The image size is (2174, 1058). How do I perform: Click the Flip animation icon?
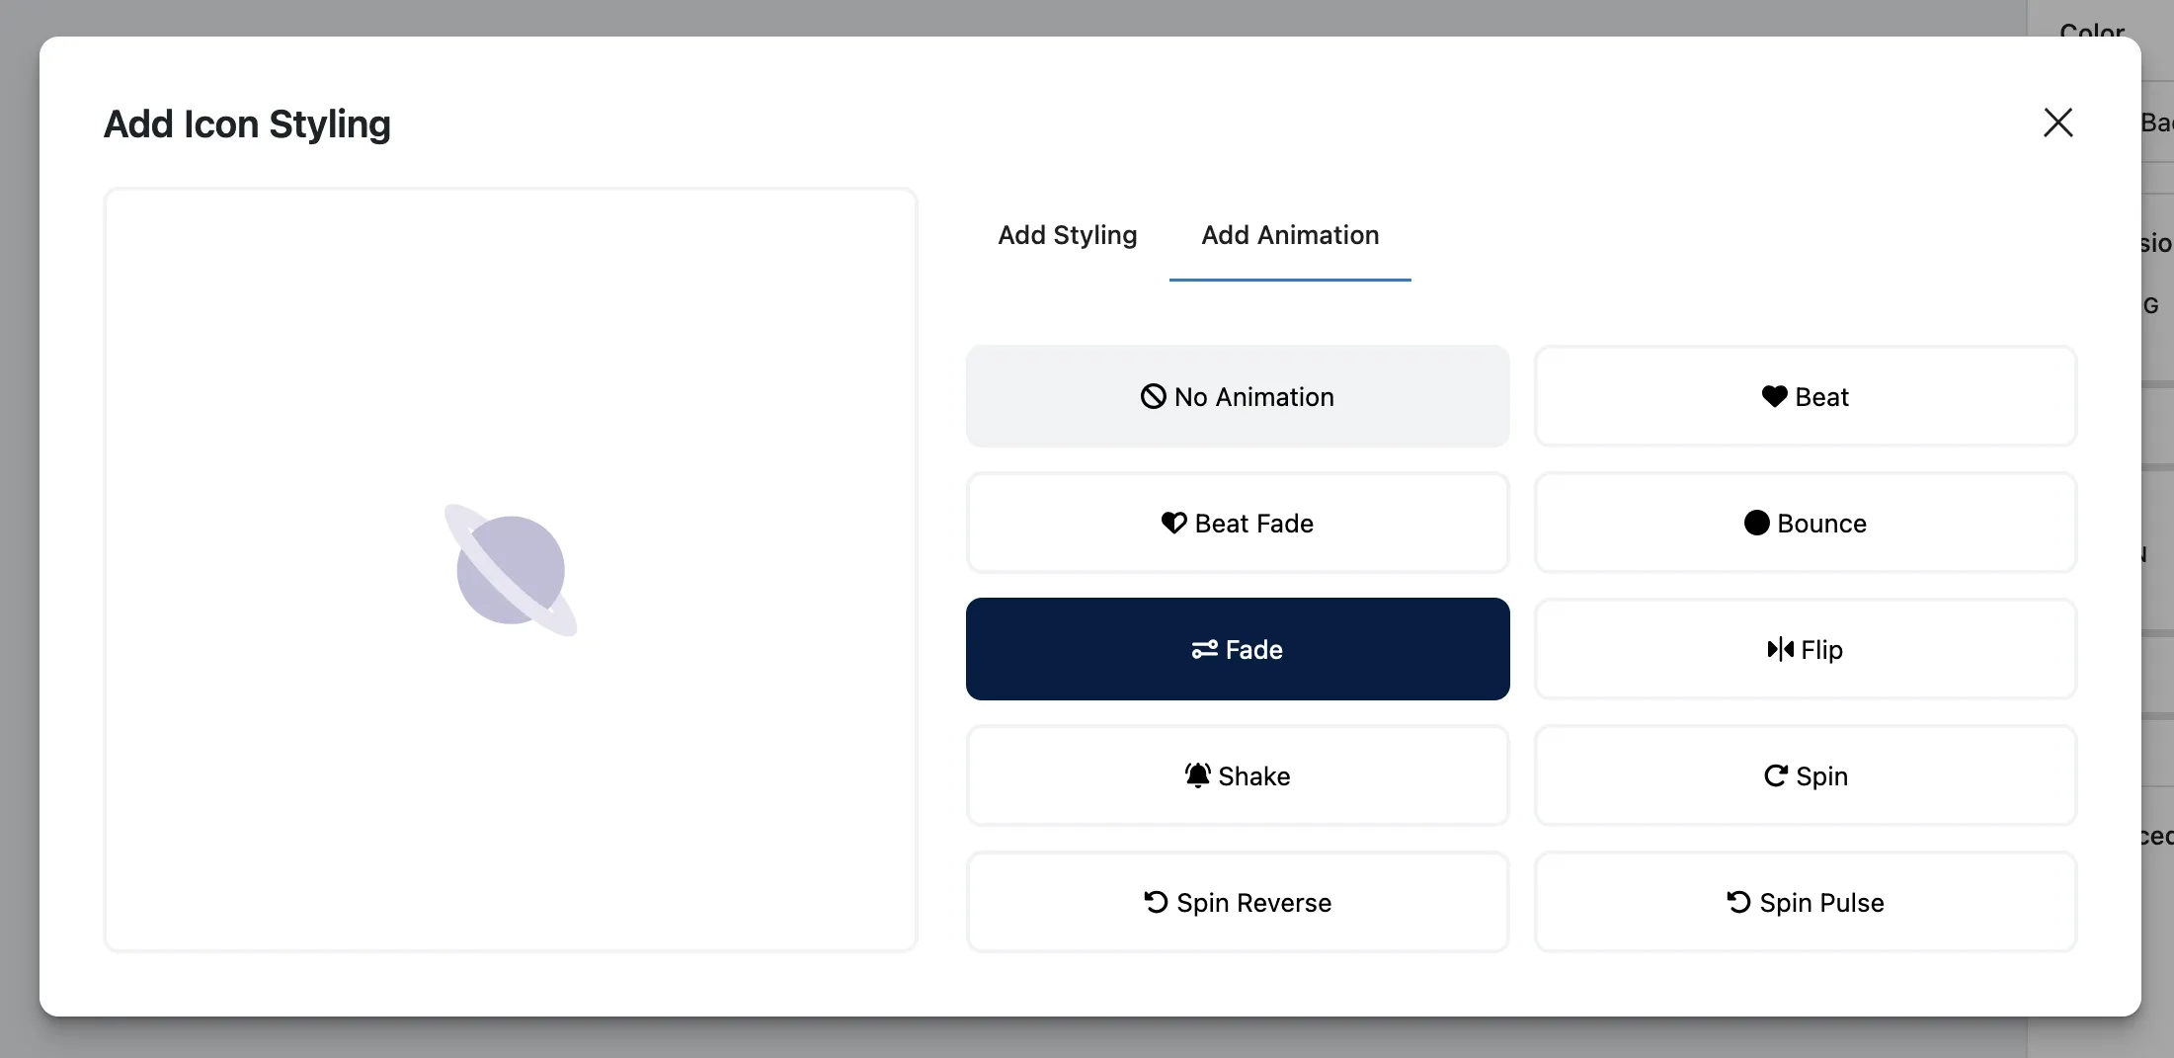tap(1779, 649)
